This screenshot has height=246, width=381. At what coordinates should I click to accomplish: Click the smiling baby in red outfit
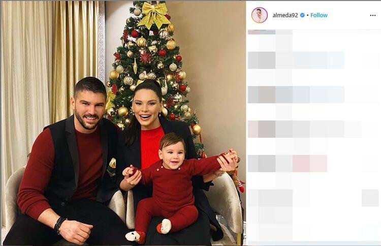(x=173, y=187)
